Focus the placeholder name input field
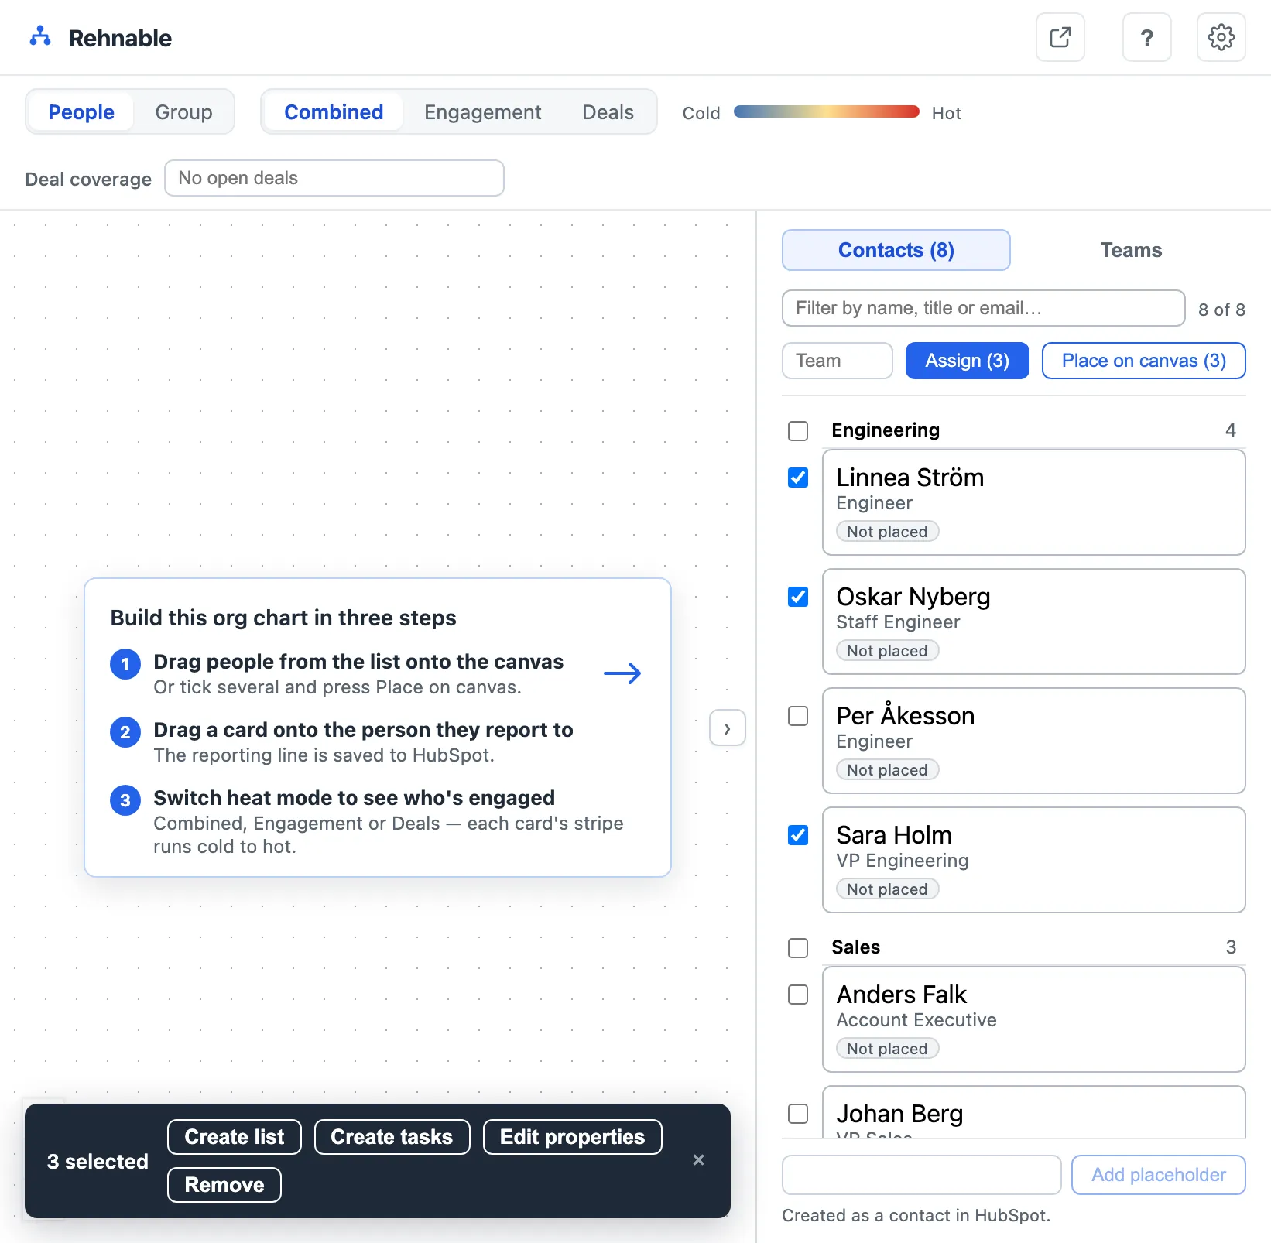This screenshot has height=1243, width=1271. click(922, 1175)
